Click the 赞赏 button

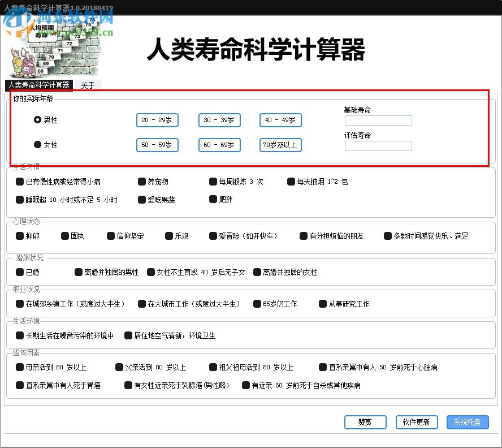(365, 422)
